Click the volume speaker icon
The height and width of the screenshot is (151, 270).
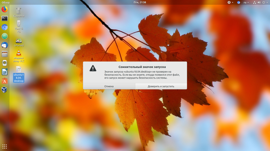click(259, 2)
